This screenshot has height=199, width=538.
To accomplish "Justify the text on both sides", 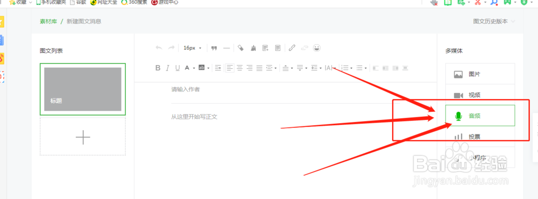I will point(259,68).
